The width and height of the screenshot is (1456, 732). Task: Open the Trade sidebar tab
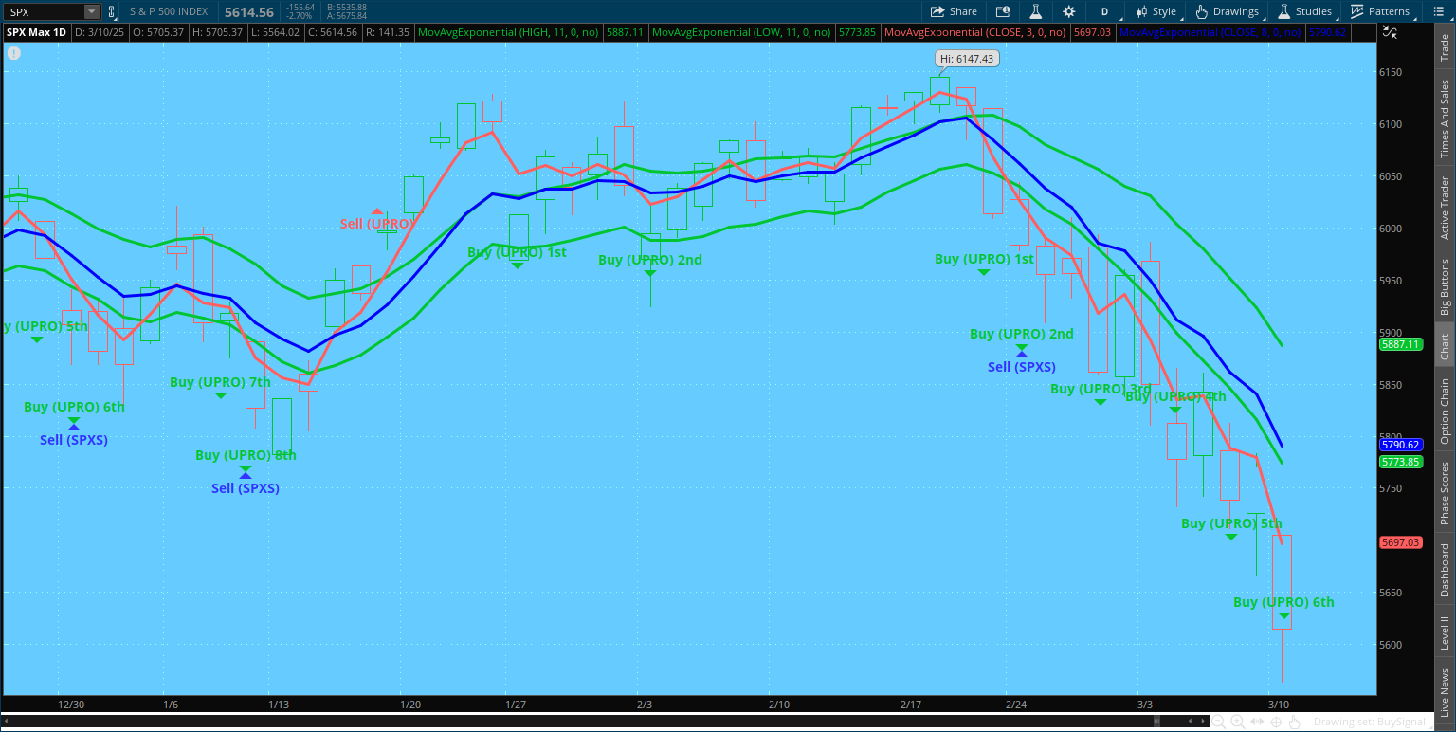1445,47
